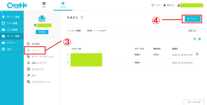The image size is (207, 105).
Task: Expand the domain row added 15:36:24
Action: tap(68, 62)
